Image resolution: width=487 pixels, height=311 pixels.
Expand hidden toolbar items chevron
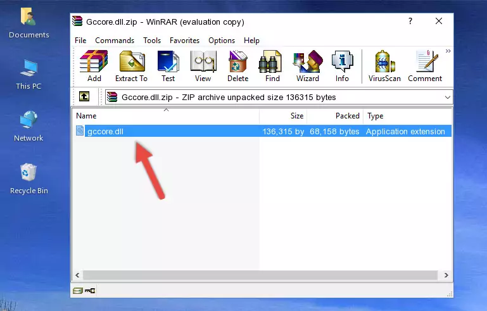[x=448, y=51]
